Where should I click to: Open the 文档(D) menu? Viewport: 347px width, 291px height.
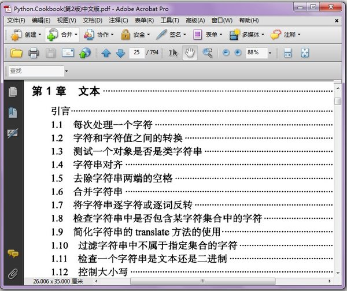click(x=93, y=21)
